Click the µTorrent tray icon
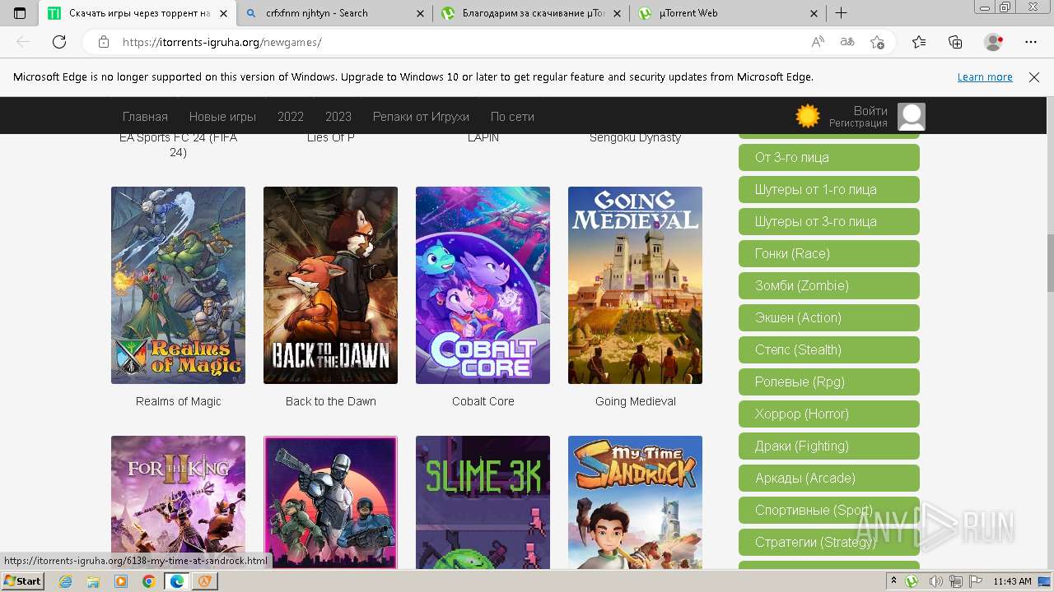 (912, 581)
